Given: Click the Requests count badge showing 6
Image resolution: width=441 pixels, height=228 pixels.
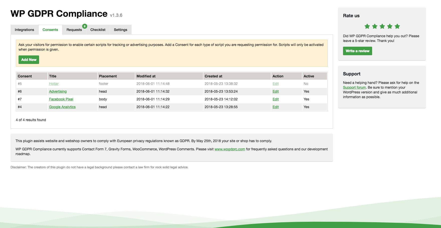Looking at the screenshot, I should [x=85, y=26].
